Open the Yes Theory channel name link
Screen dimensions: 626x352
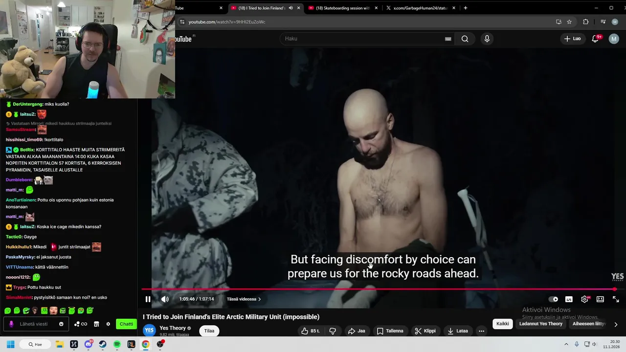coord(173,328)
